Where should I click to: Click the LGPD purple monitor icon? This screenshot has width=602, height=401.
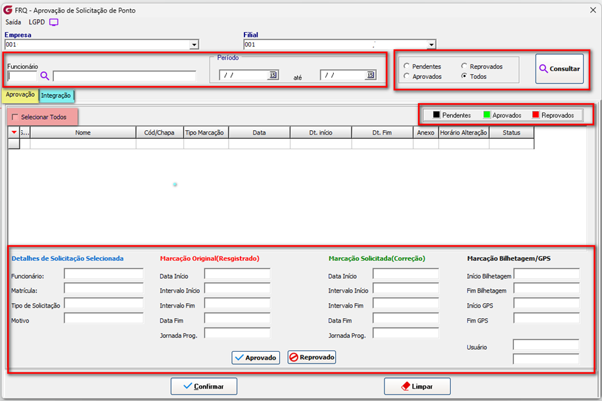[x=54, y=22]
